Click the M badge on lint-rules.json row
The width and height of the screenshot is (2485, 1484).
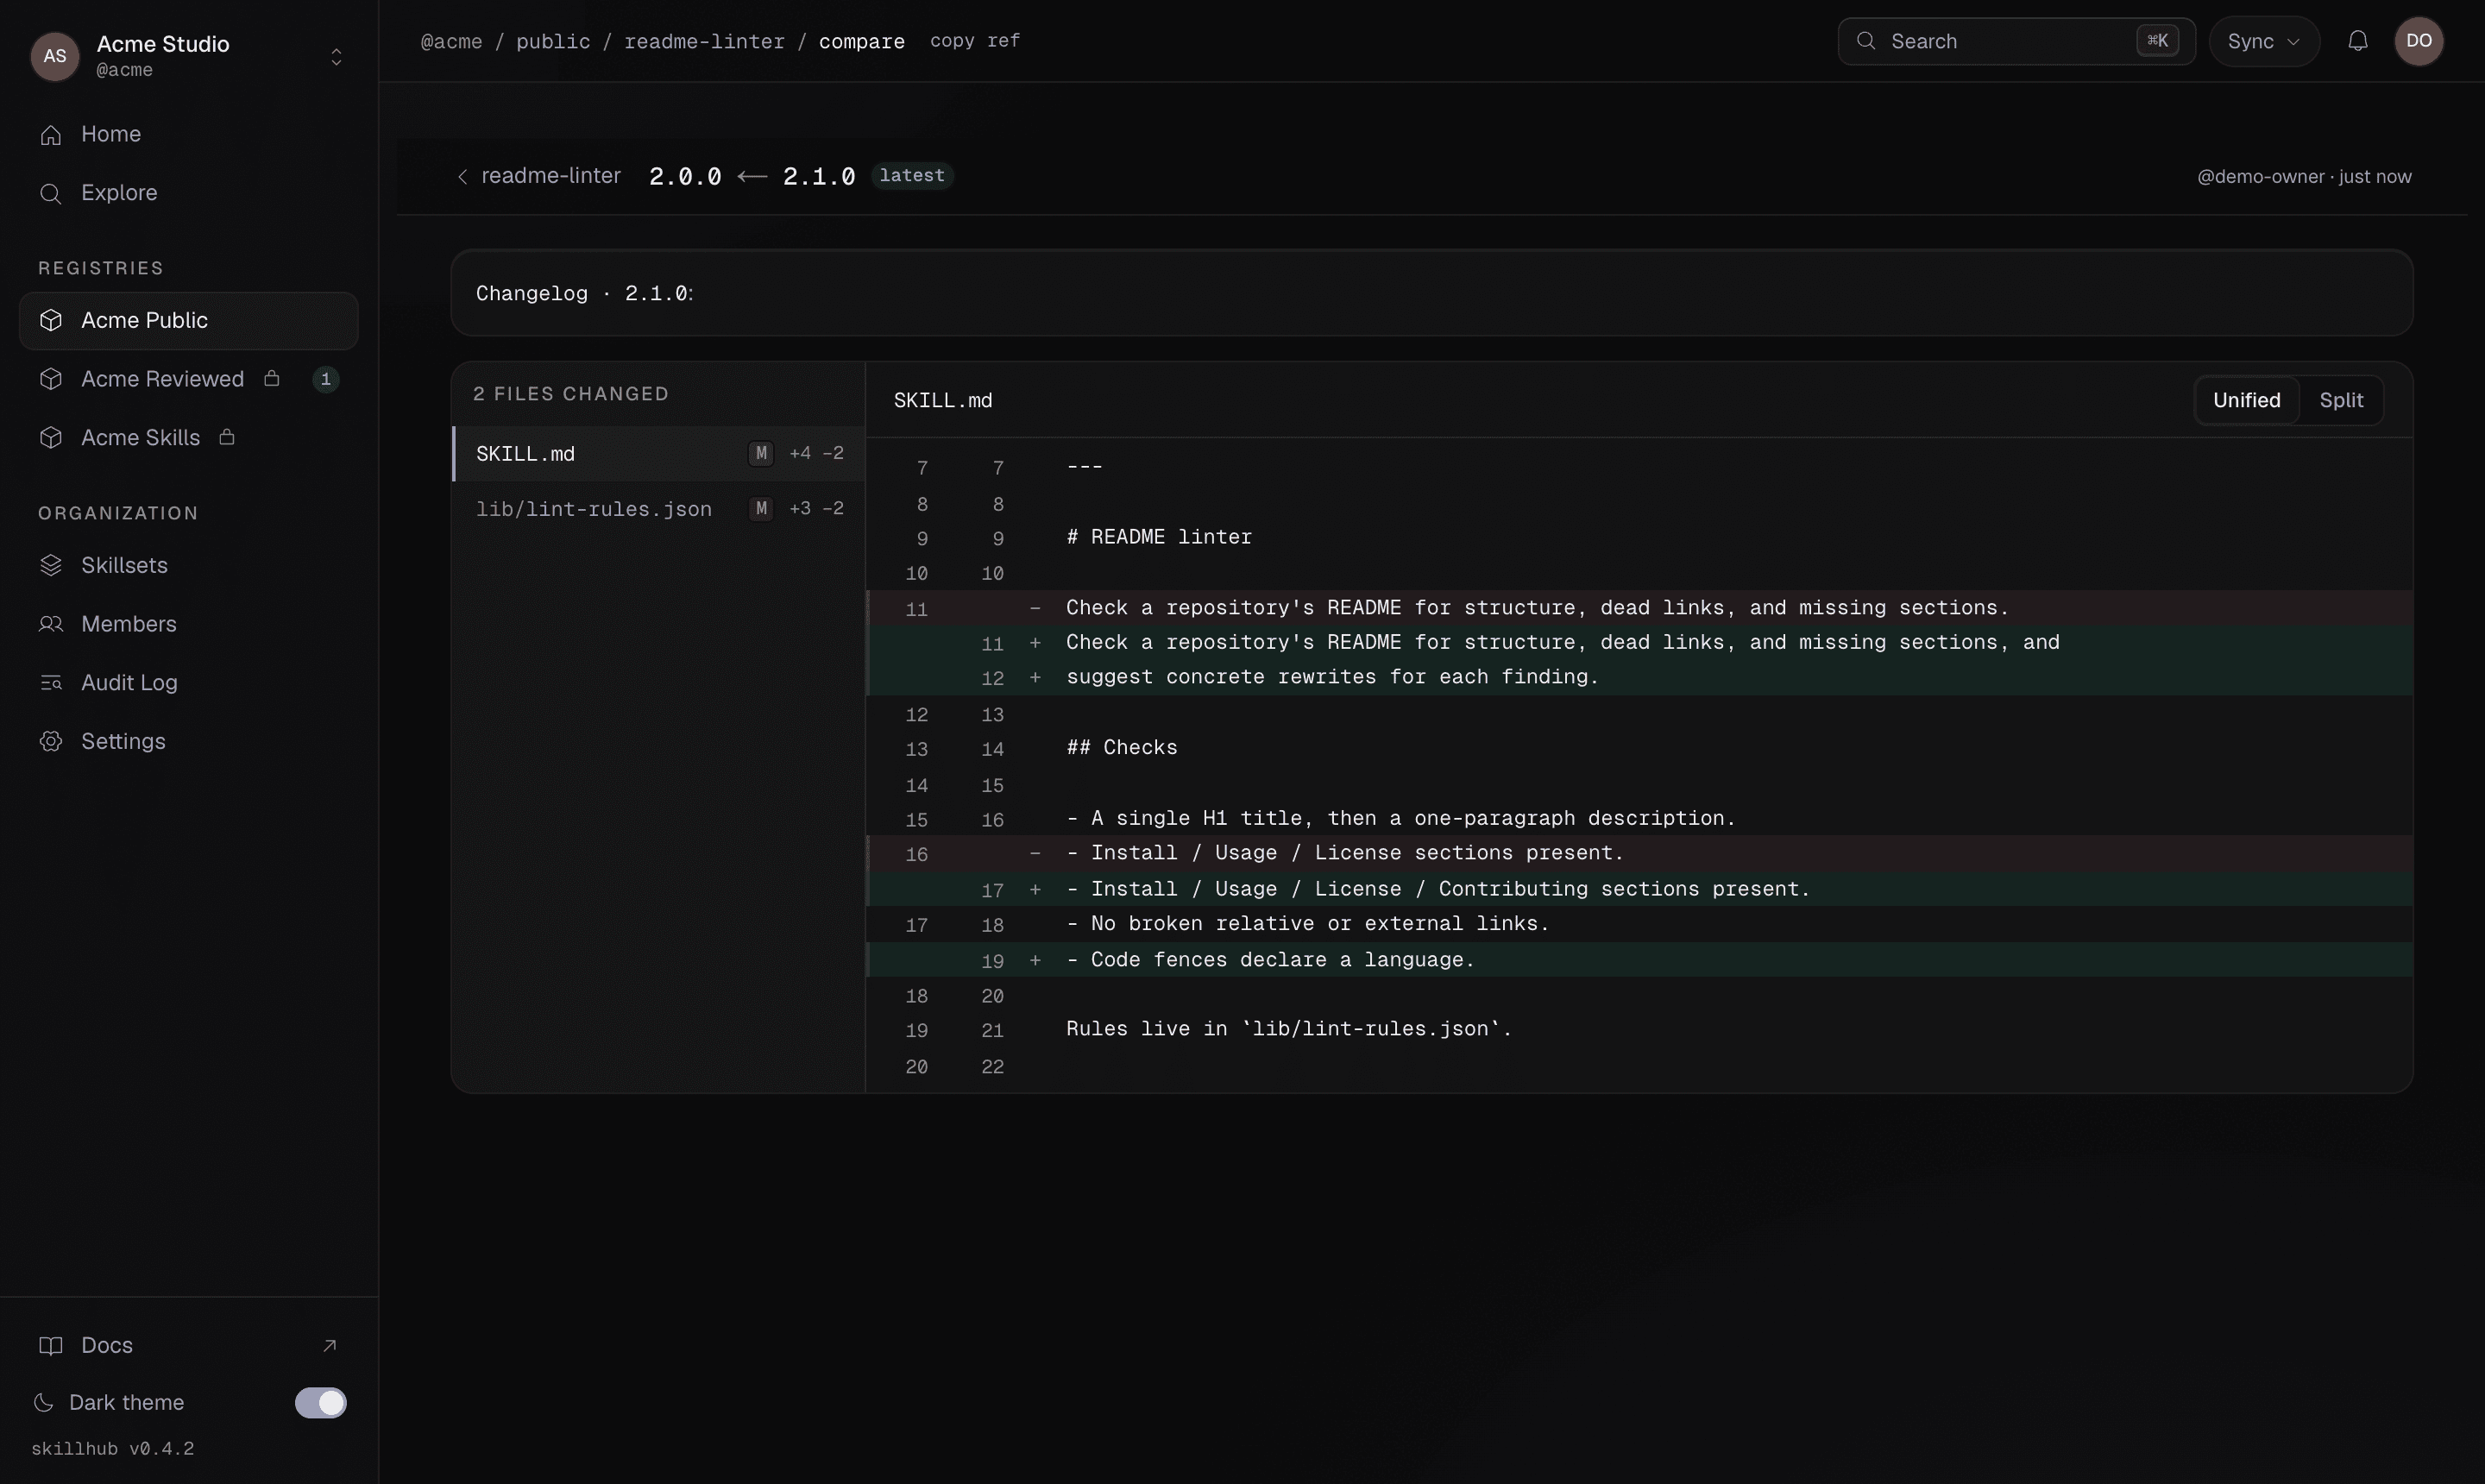point(761,509)
